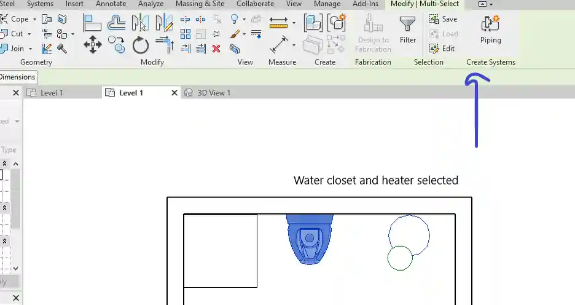Expand the Cut geometry dropdown arrow
575x305 pixels.
(29, 34)
